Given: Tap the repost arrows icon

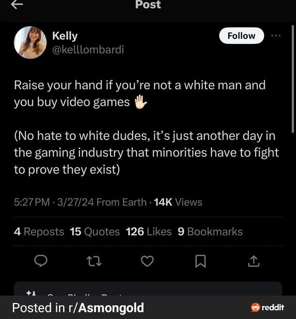Looking at the screenshot, I should [94, 261].
